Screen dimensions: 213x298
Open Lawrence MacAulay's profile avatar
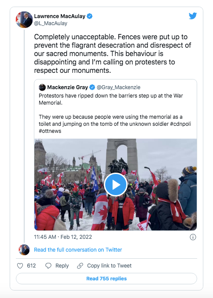click(x=24, y=19)
